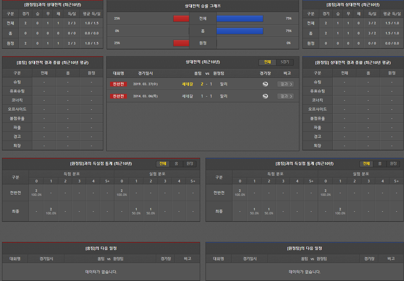Click the 친선전 badge on the 2019 match

coord(118,84)
